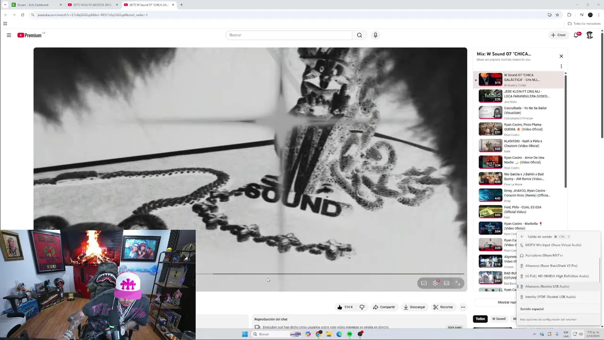Viewport: 604px width, 340px height.
Task: Share the video via Compartir
Action: (x=384, y=307)
